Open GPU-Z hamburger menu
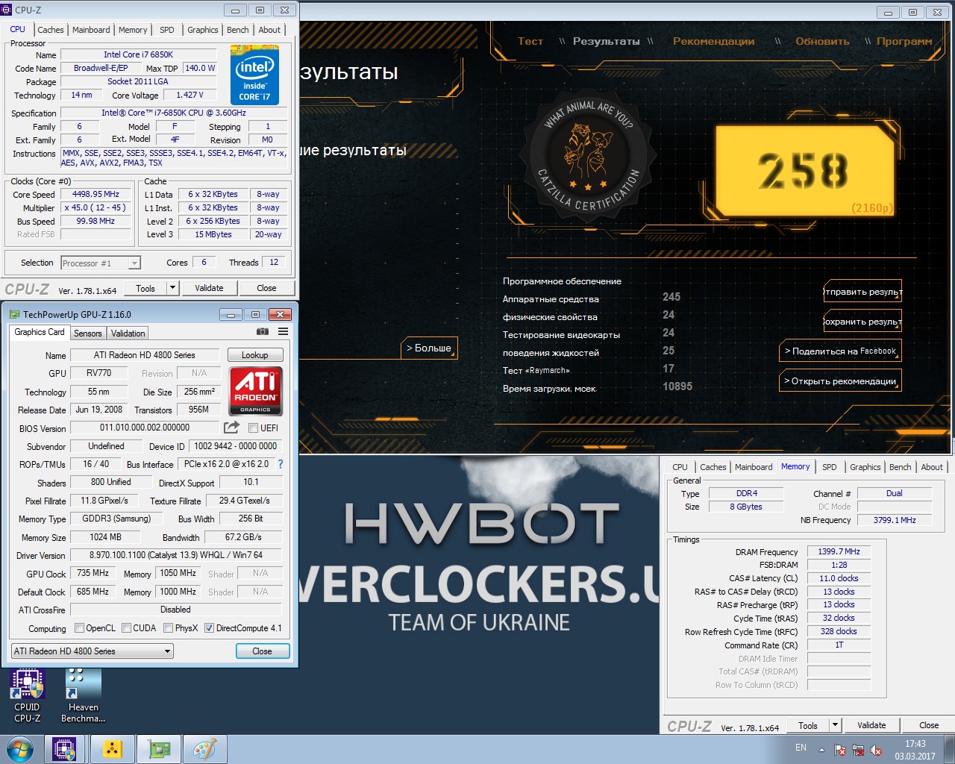The width and height of the screenshot is (955, 764). point(284,332)
